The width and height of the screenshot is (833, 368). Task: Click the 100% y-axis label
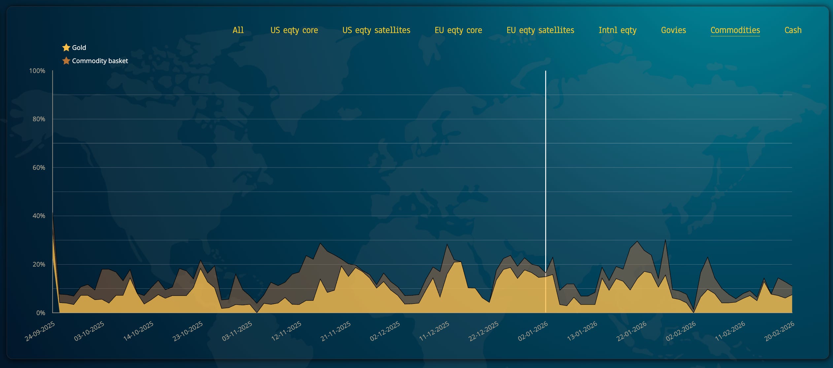coord(37,71)
